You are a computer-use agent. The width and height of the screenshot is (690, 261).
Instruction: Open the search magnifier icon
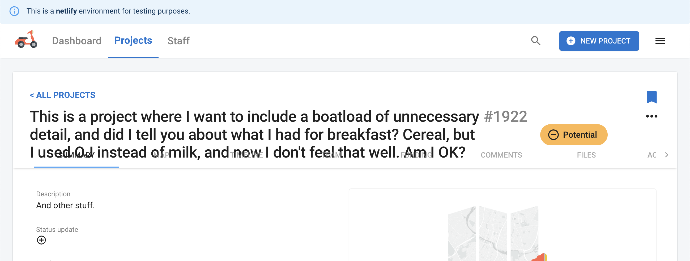[535, 41]
